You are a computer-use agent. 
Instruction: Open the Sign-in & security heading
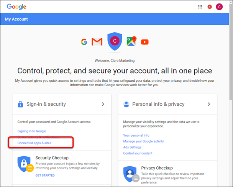(46, 104)
